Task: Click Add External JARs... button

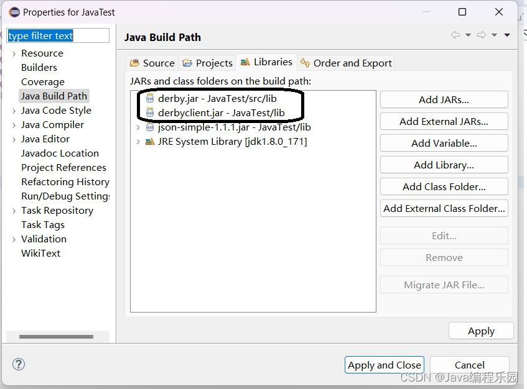Action: coord(444,122)
